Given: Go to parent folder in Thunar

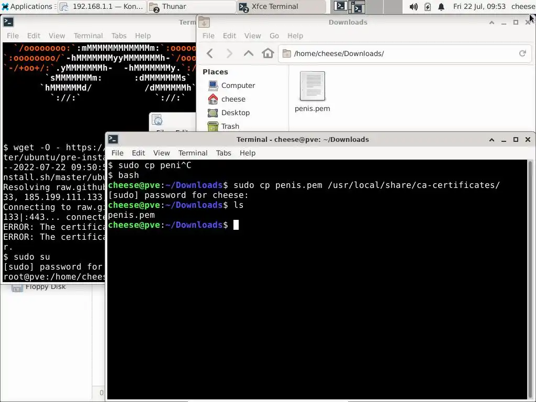Looking at the screenshot, I should click(x=249, y=53).
